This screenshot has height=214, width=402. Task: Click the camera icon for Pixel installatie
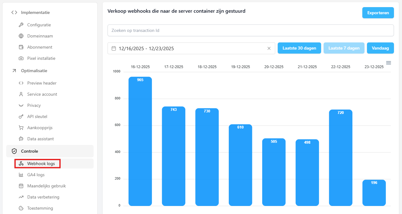(x=21, y=58)
